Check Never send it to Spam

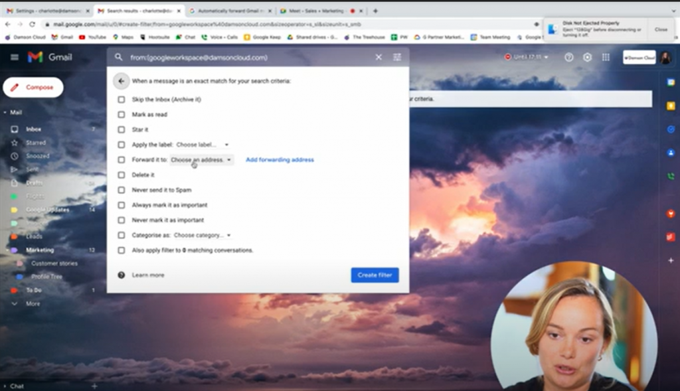click(x=122, y=190)
